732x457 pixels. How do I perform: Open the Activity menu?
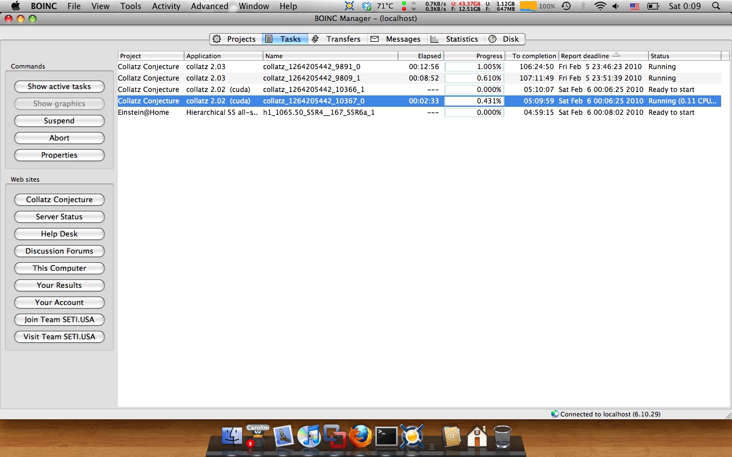click(166, 6)
